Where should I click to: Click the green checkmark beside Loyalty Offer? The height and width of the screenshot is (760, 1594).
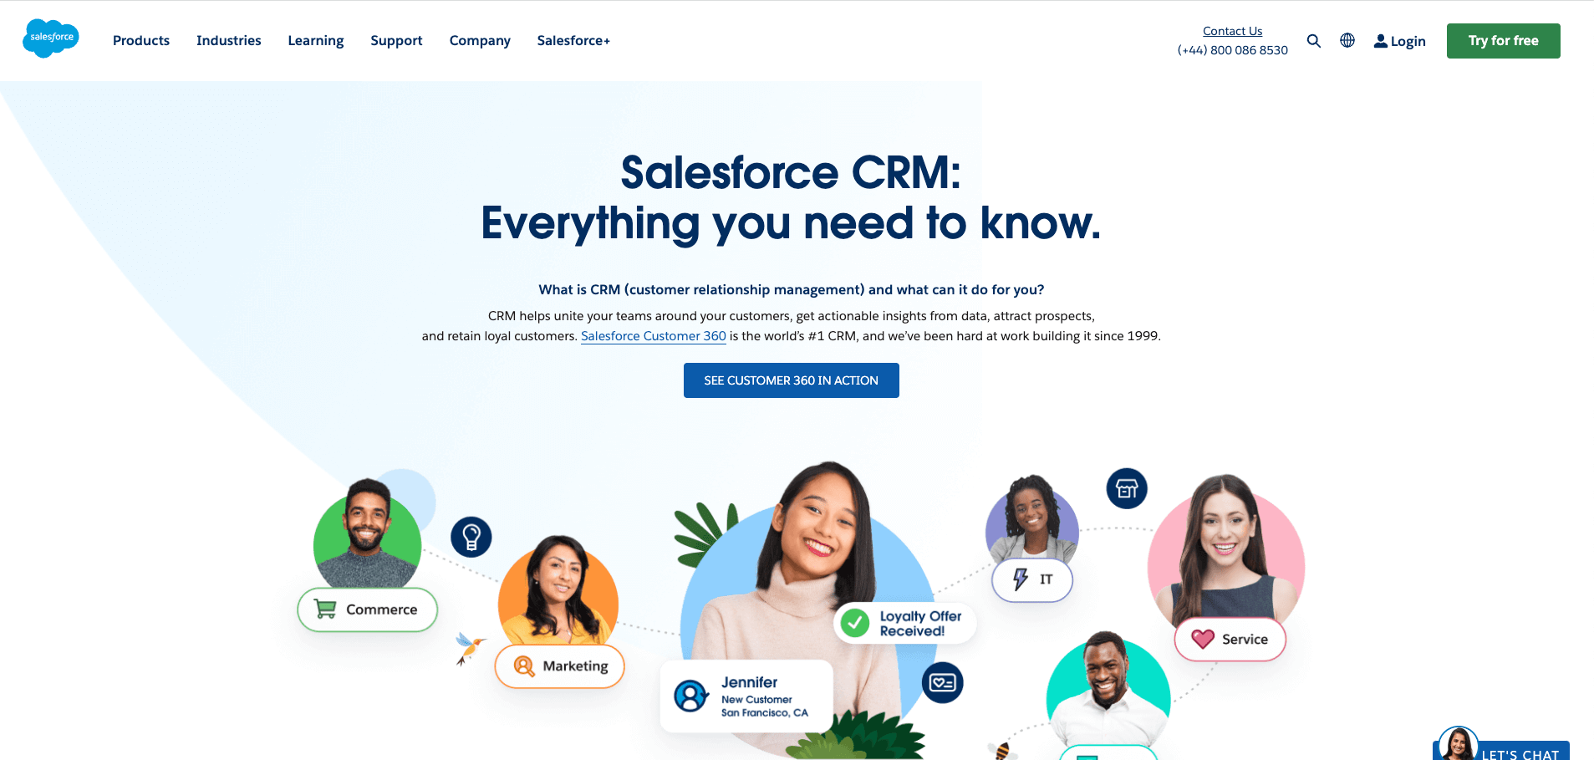pyautogui.click(x=855, y=623)
